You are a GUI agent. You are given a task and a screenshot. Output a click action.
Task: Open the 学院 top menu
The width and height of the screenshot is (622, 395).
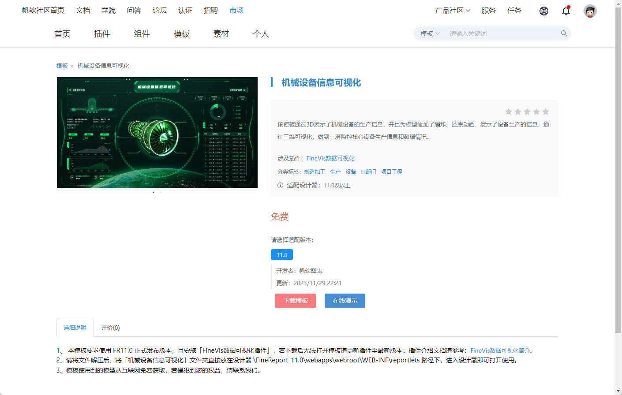coord(109,11)
